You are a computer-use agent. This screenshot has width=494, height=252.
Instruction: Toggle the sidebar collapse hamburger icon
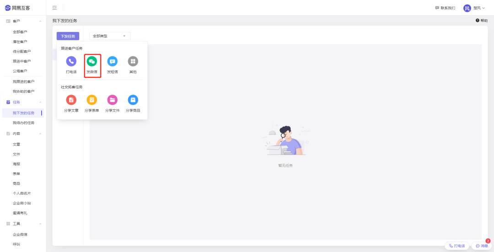pyautogui.click(x=54, y=8)
